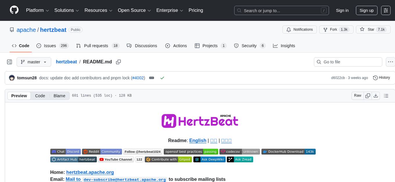
Task: Open the appearance settings icon near Sign up
Action: [x=385, y=10]
